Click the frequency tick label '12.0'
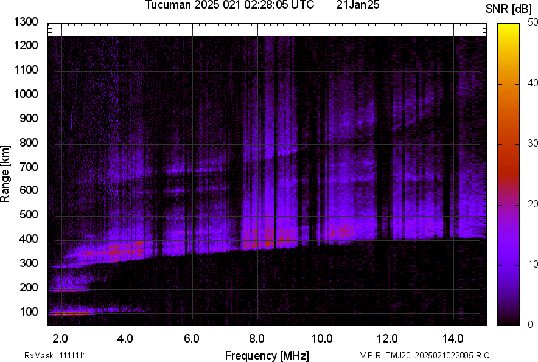Screen dimensions: 538x362 tap(388, 339)
